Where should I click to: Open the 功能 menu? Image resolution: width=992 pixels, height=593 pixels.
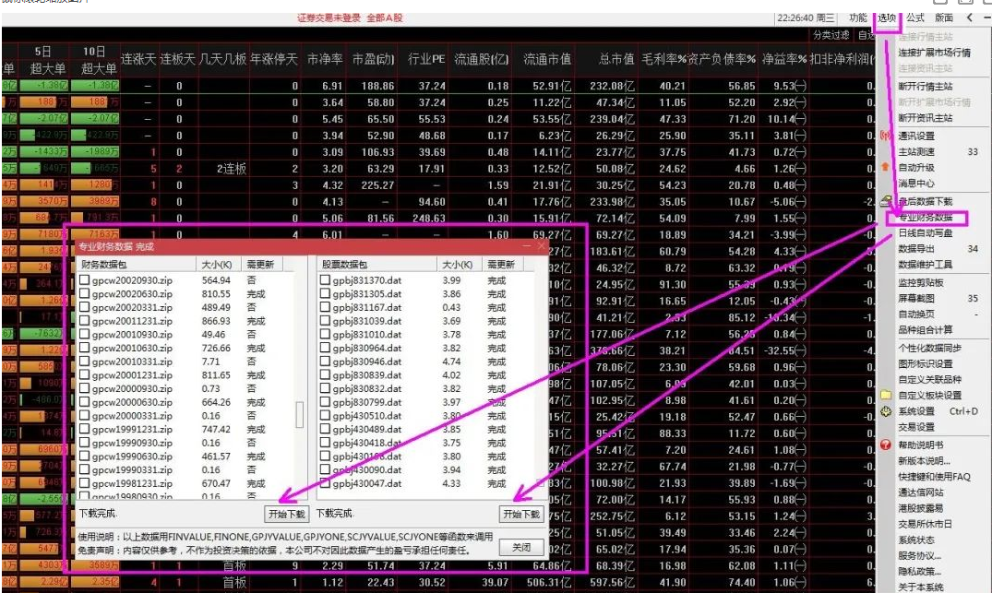pos(858,18)
